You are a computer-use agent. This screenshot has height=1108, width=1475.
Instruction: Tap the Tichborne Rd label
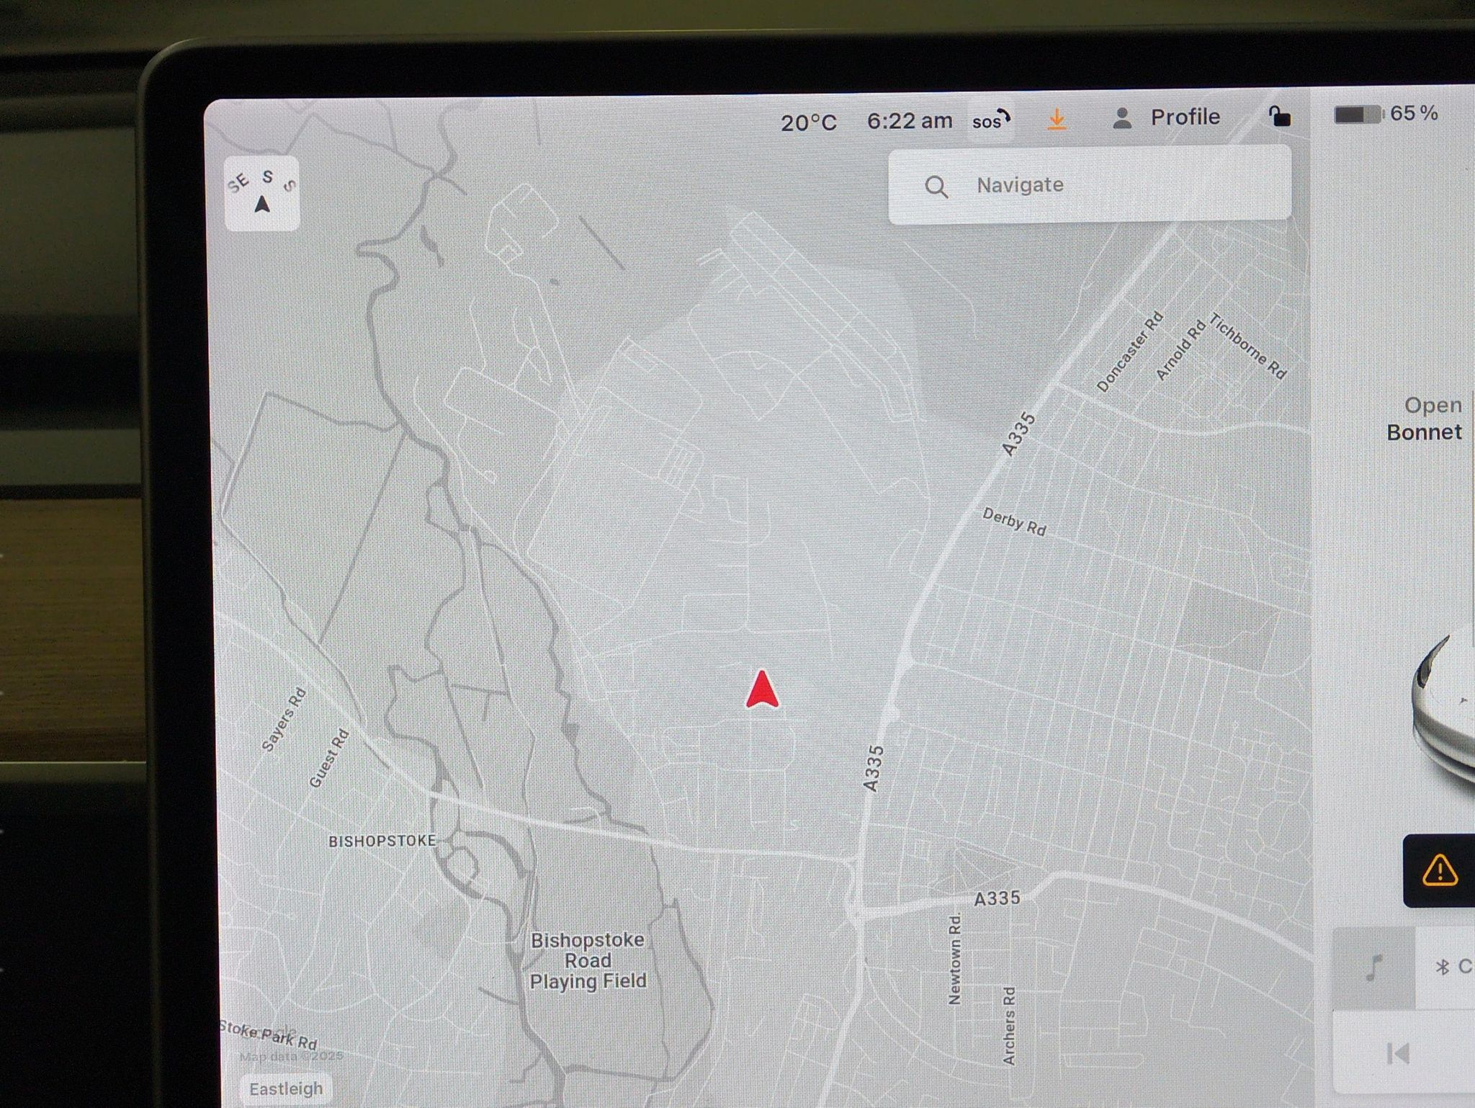coord(1248,346)
